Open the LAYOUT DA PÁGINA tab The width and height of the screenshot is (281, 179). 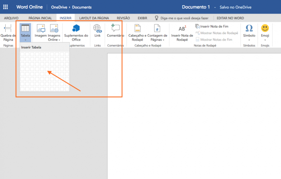pyautogui.click(x=94, y=18)
